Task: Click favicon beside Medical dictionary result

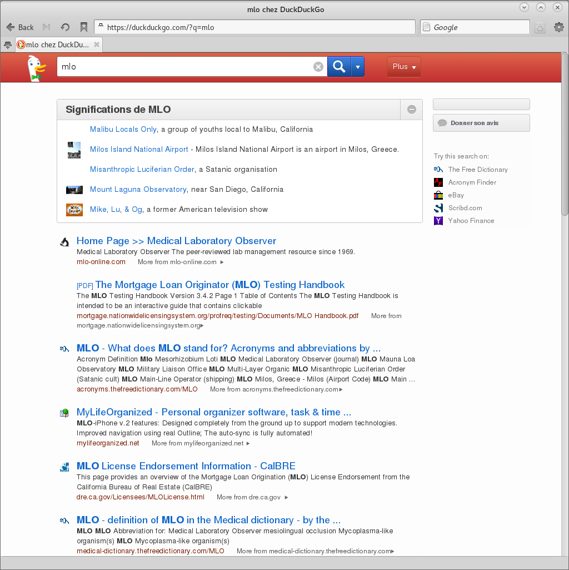Action: point(64,521)
